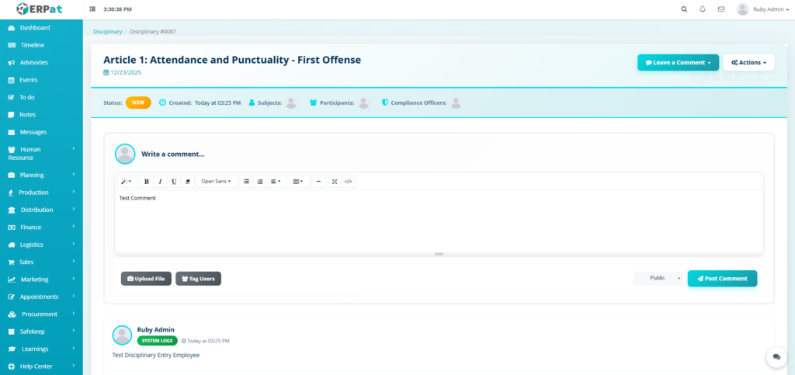This screenshot has height=375, width=795.
Task: Open the floating chat bubble icon
Action: tap(776, 357)
